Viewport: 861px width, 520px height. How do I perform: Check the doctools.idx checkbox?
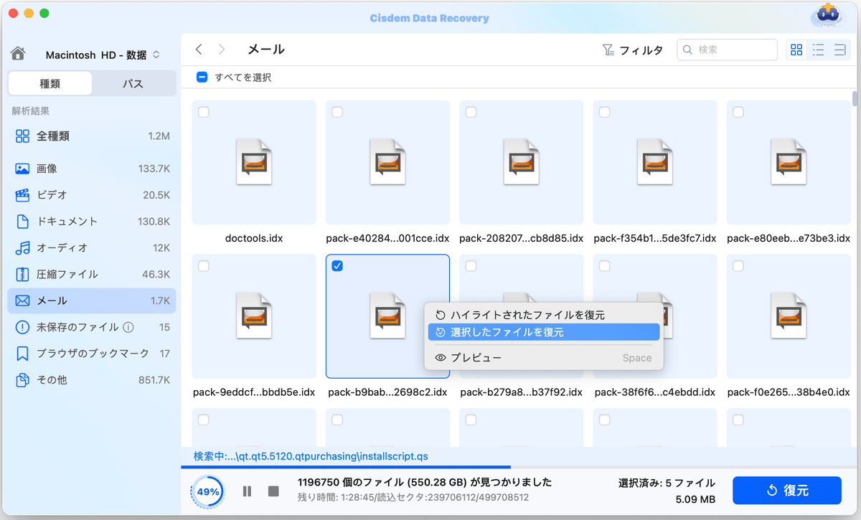tap(204, 112)
